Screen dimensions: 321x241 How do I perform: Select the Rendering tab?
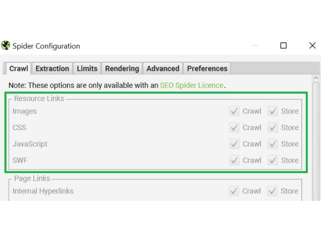click(122, 68)
